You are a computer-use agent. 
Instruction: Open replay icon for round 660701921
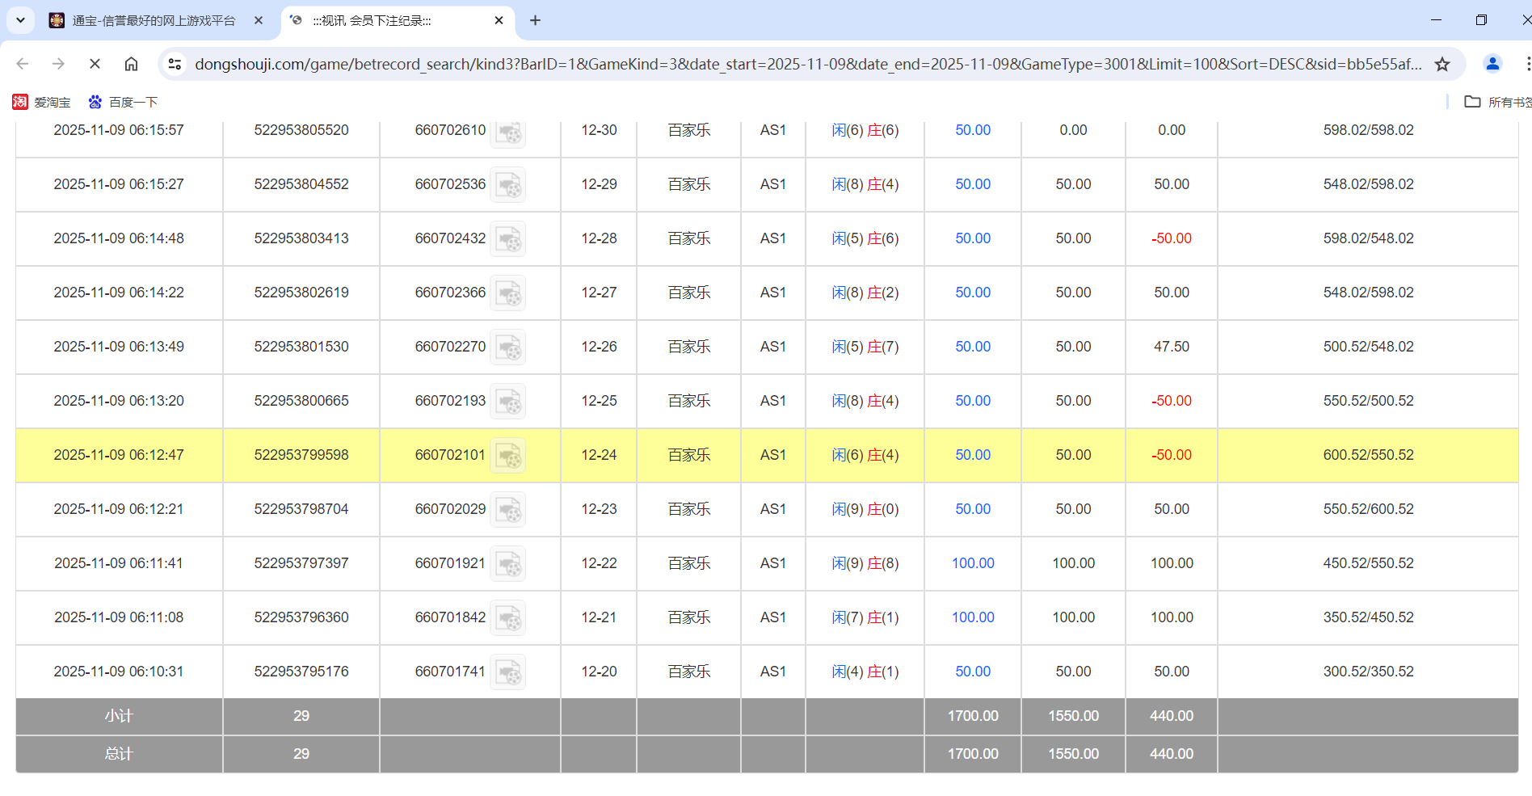click(508, 564)
